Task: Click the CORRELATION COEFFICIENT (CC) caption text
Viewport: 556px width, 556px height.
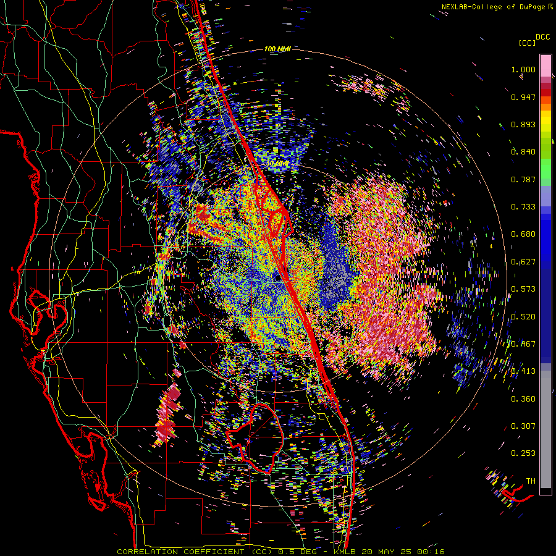Action: (x=194, y=552)
